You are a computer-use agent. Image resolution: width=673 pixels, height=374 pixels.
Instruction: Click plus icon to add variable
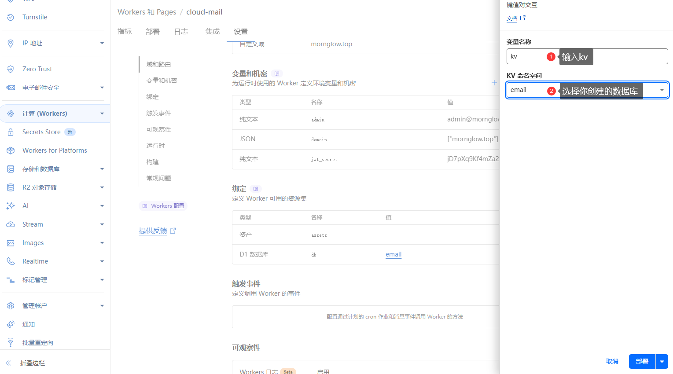(x=494, y=83)
